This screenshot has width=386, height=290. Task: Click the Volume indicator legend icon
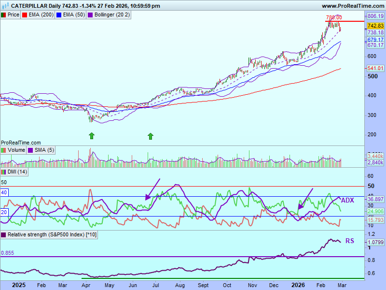[4, 150]
